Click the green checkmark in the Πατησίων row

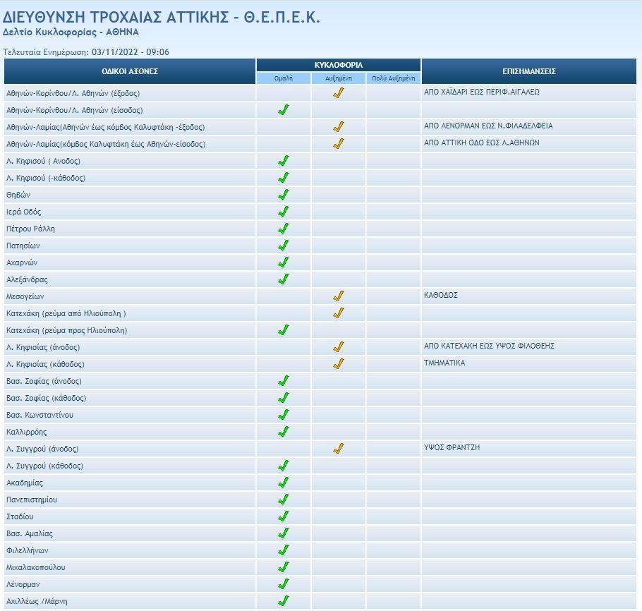284,246
